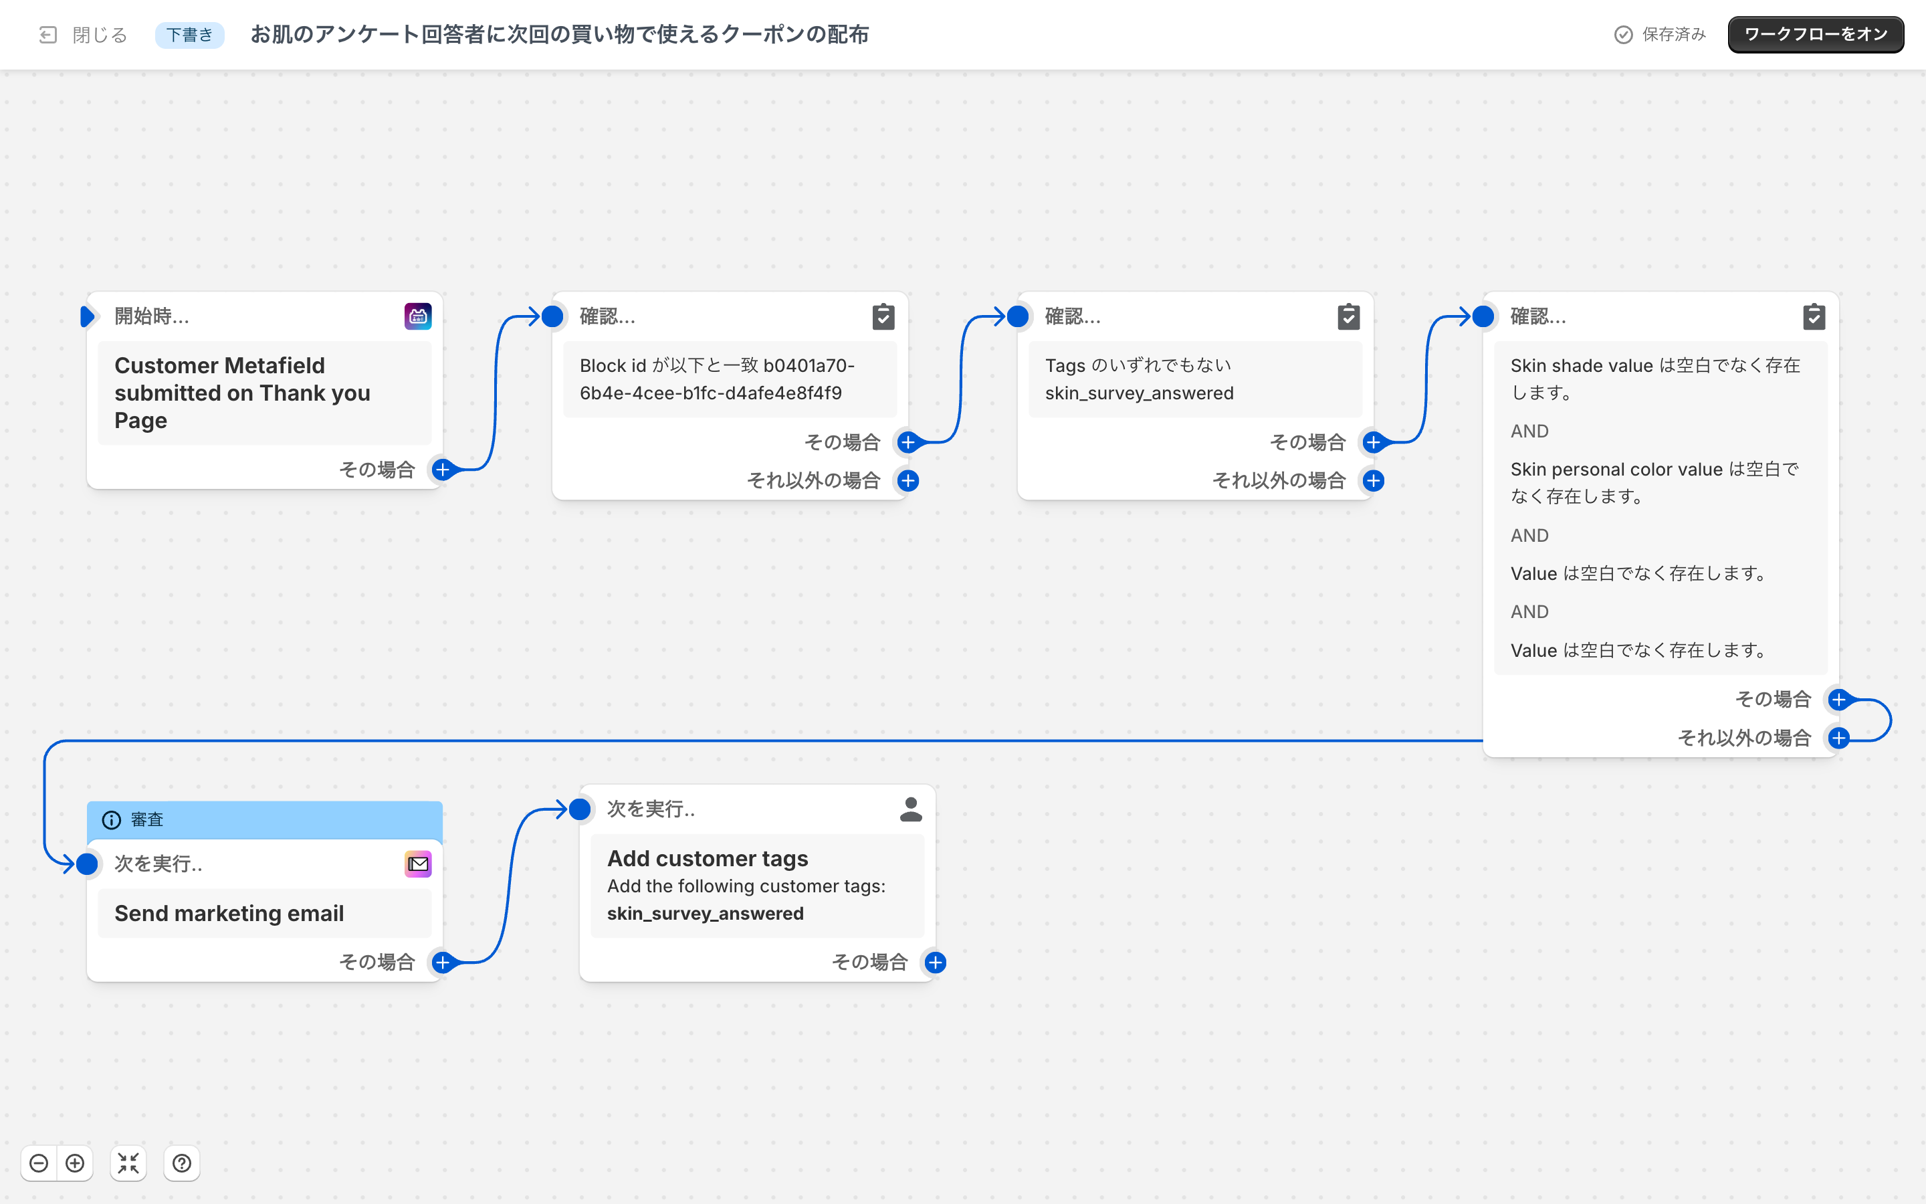Open the help question mark button
This screenshot has width=1926, height=1204.
181,1163
